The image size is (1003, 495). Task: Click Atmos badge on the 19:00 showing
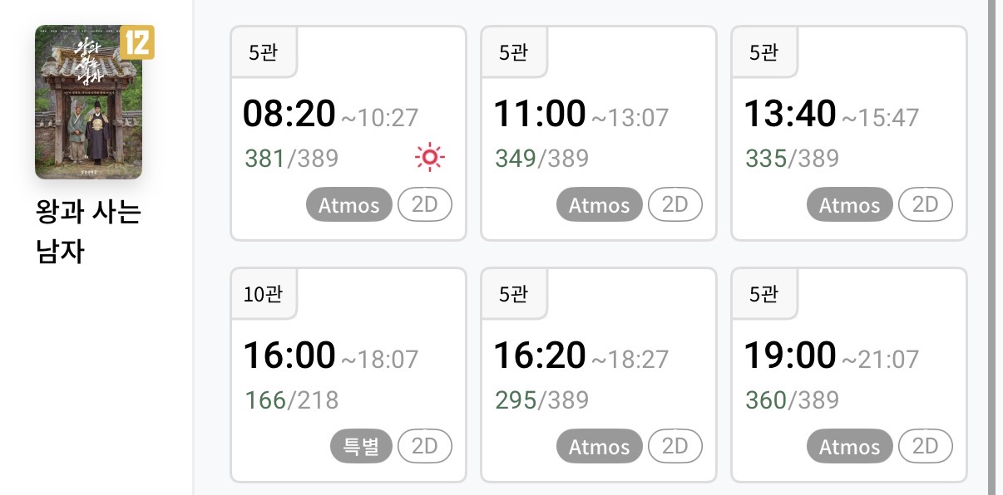849,447
